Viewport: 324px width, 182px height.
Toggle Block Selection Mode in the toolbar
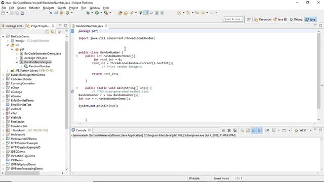(157, 13)
